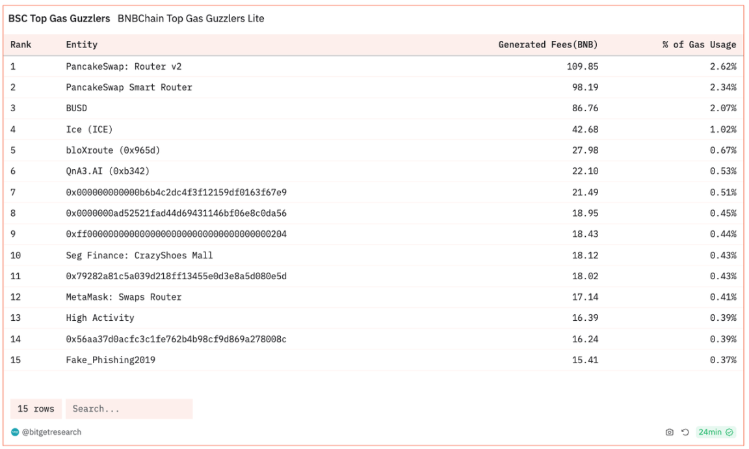The image size is (749, 449).
Task: Click the camera screenshot icon
Action: click(670, 432)
